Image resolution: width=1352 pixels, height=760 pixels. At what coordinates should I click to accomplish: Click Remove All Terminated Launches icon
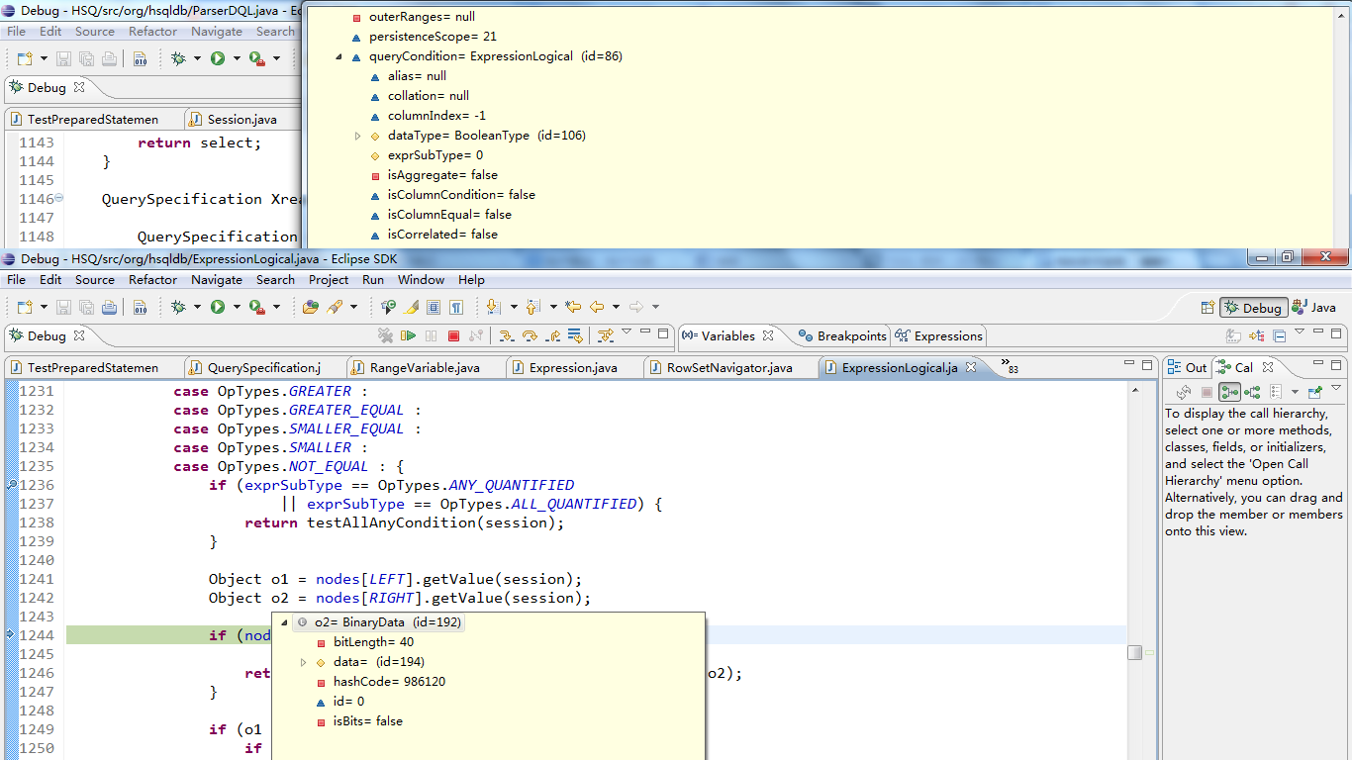tap(386, 335)
